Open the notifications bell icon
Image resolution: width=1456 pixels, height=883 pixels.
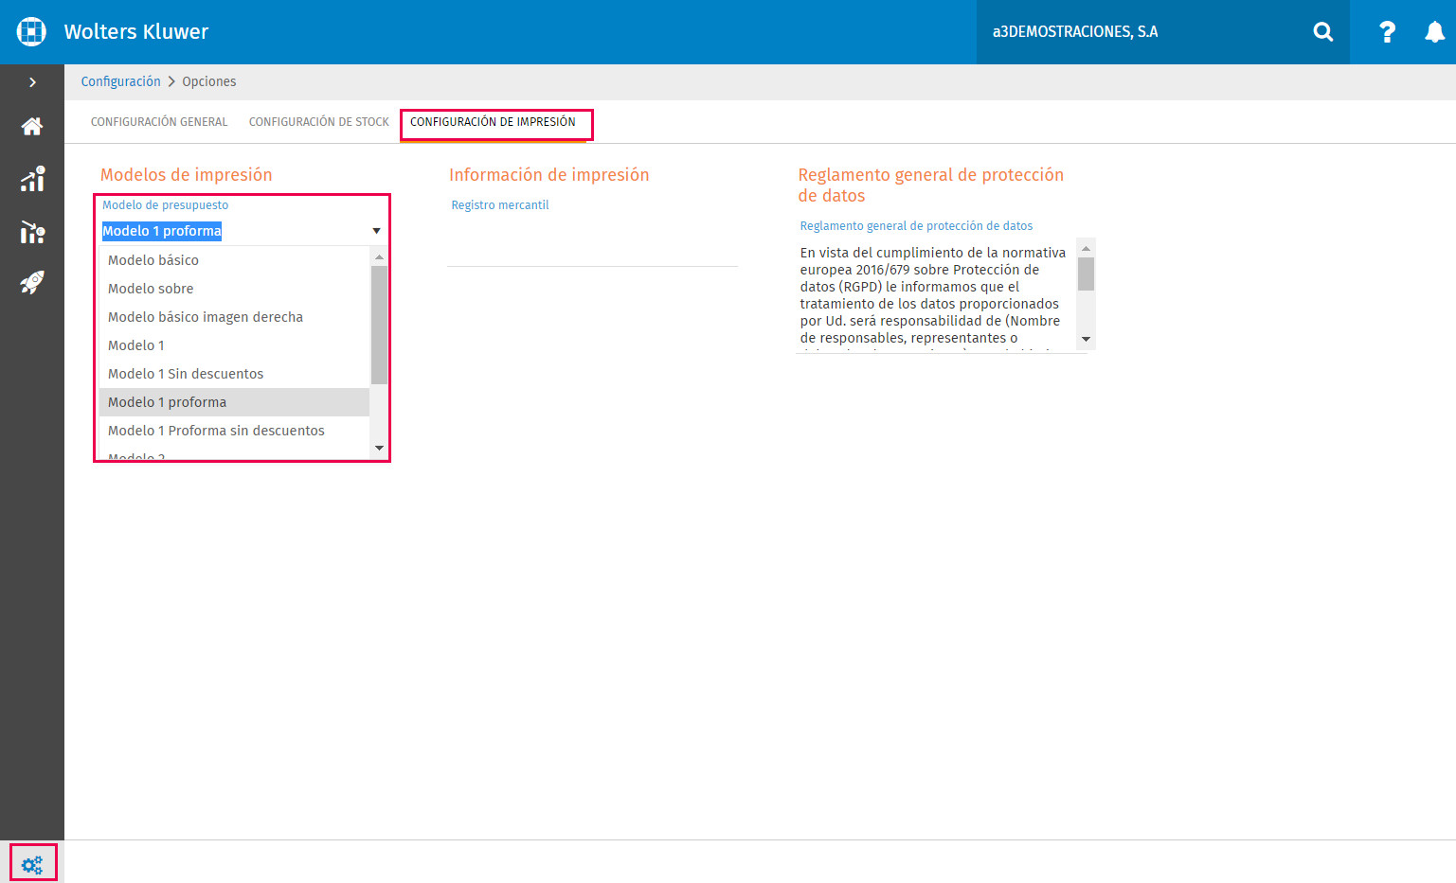coord(1434,32)
